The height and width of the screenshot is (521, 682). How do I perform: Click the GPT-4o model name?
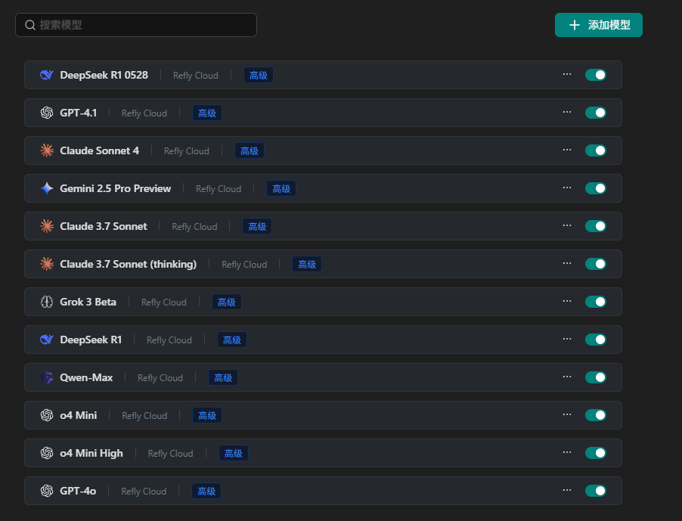tap(78, 491)
